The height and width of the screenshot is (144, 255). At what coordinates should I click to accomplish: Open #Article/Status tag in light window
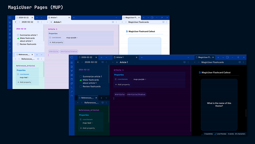tap(69, 51)
